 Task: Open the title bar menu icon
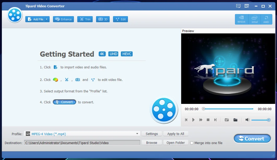pos(247,6)
